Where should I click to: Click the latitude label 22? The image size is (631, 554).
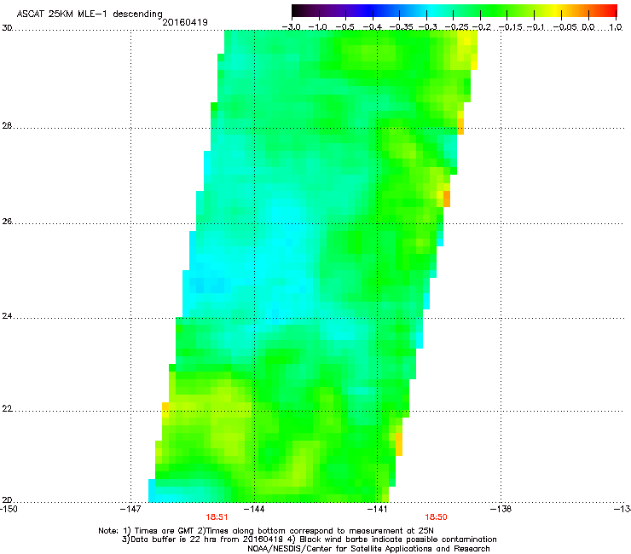pyautogui.click(x=7, y=409)
